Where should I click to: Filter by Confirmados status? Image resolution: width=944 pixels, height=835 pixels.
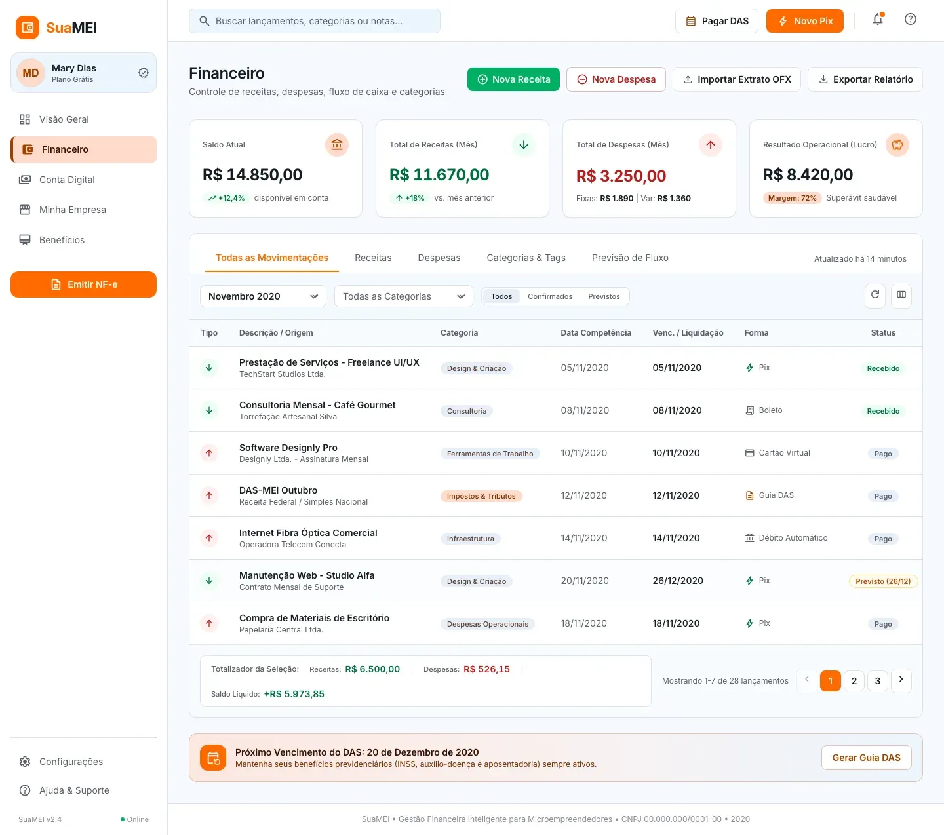pyautogui.click(x=550, y=296)
